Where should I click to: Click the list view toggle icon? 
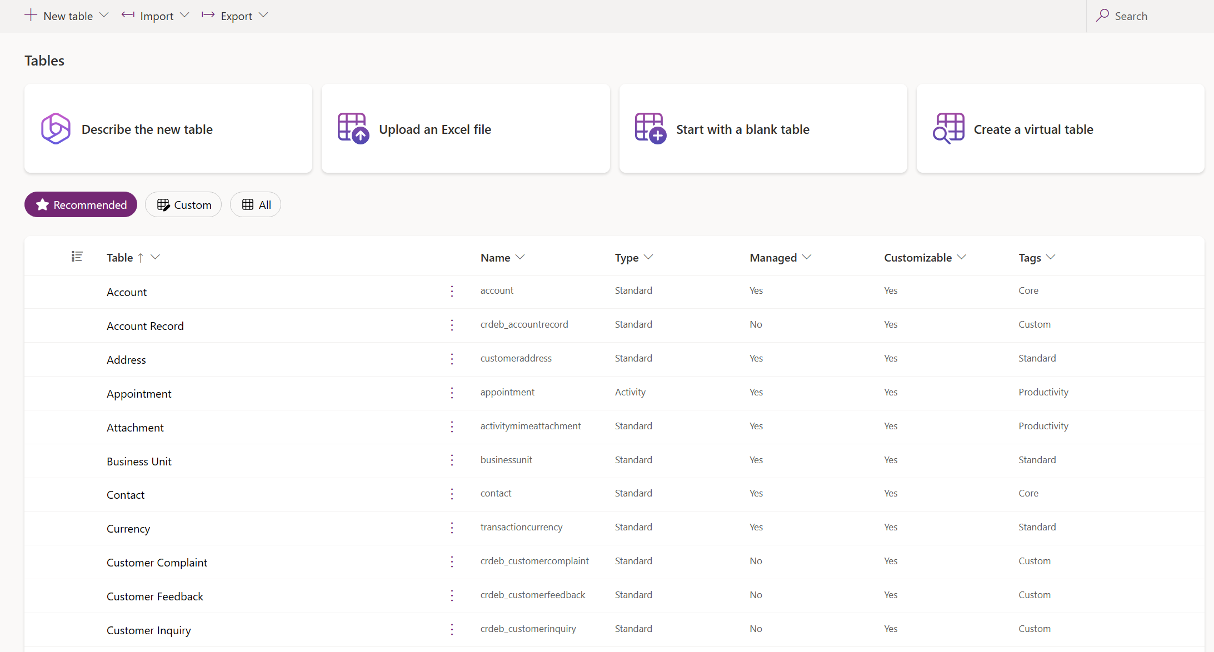click(77, 256)
